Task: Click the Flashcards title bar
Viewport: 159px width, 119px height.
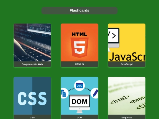Action: (79, 11)
